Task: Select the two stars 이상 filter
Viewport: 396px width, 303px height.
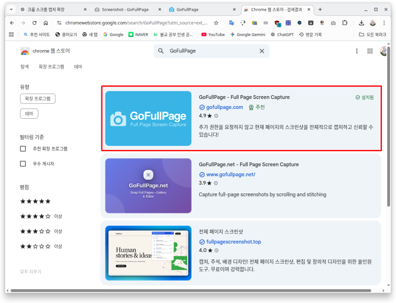Action: [x=41, y=247]
